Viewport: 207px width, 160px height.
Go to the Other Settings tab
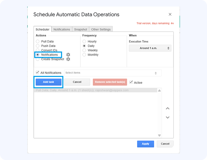pos(101,29)
